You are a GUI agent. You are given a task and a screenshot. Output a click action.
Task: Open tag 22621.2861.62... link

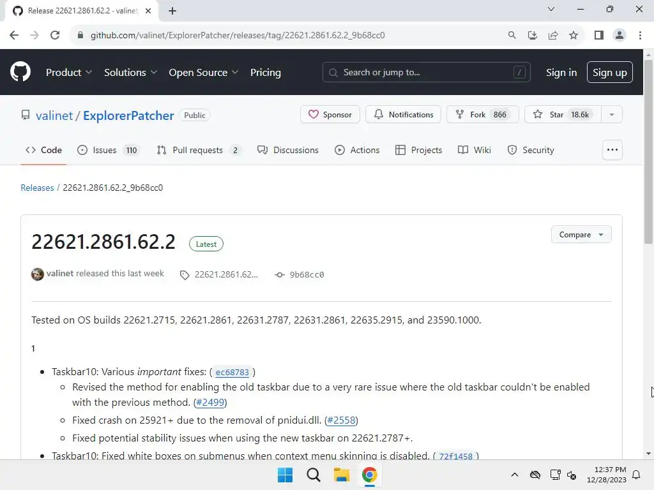point(220,274)
